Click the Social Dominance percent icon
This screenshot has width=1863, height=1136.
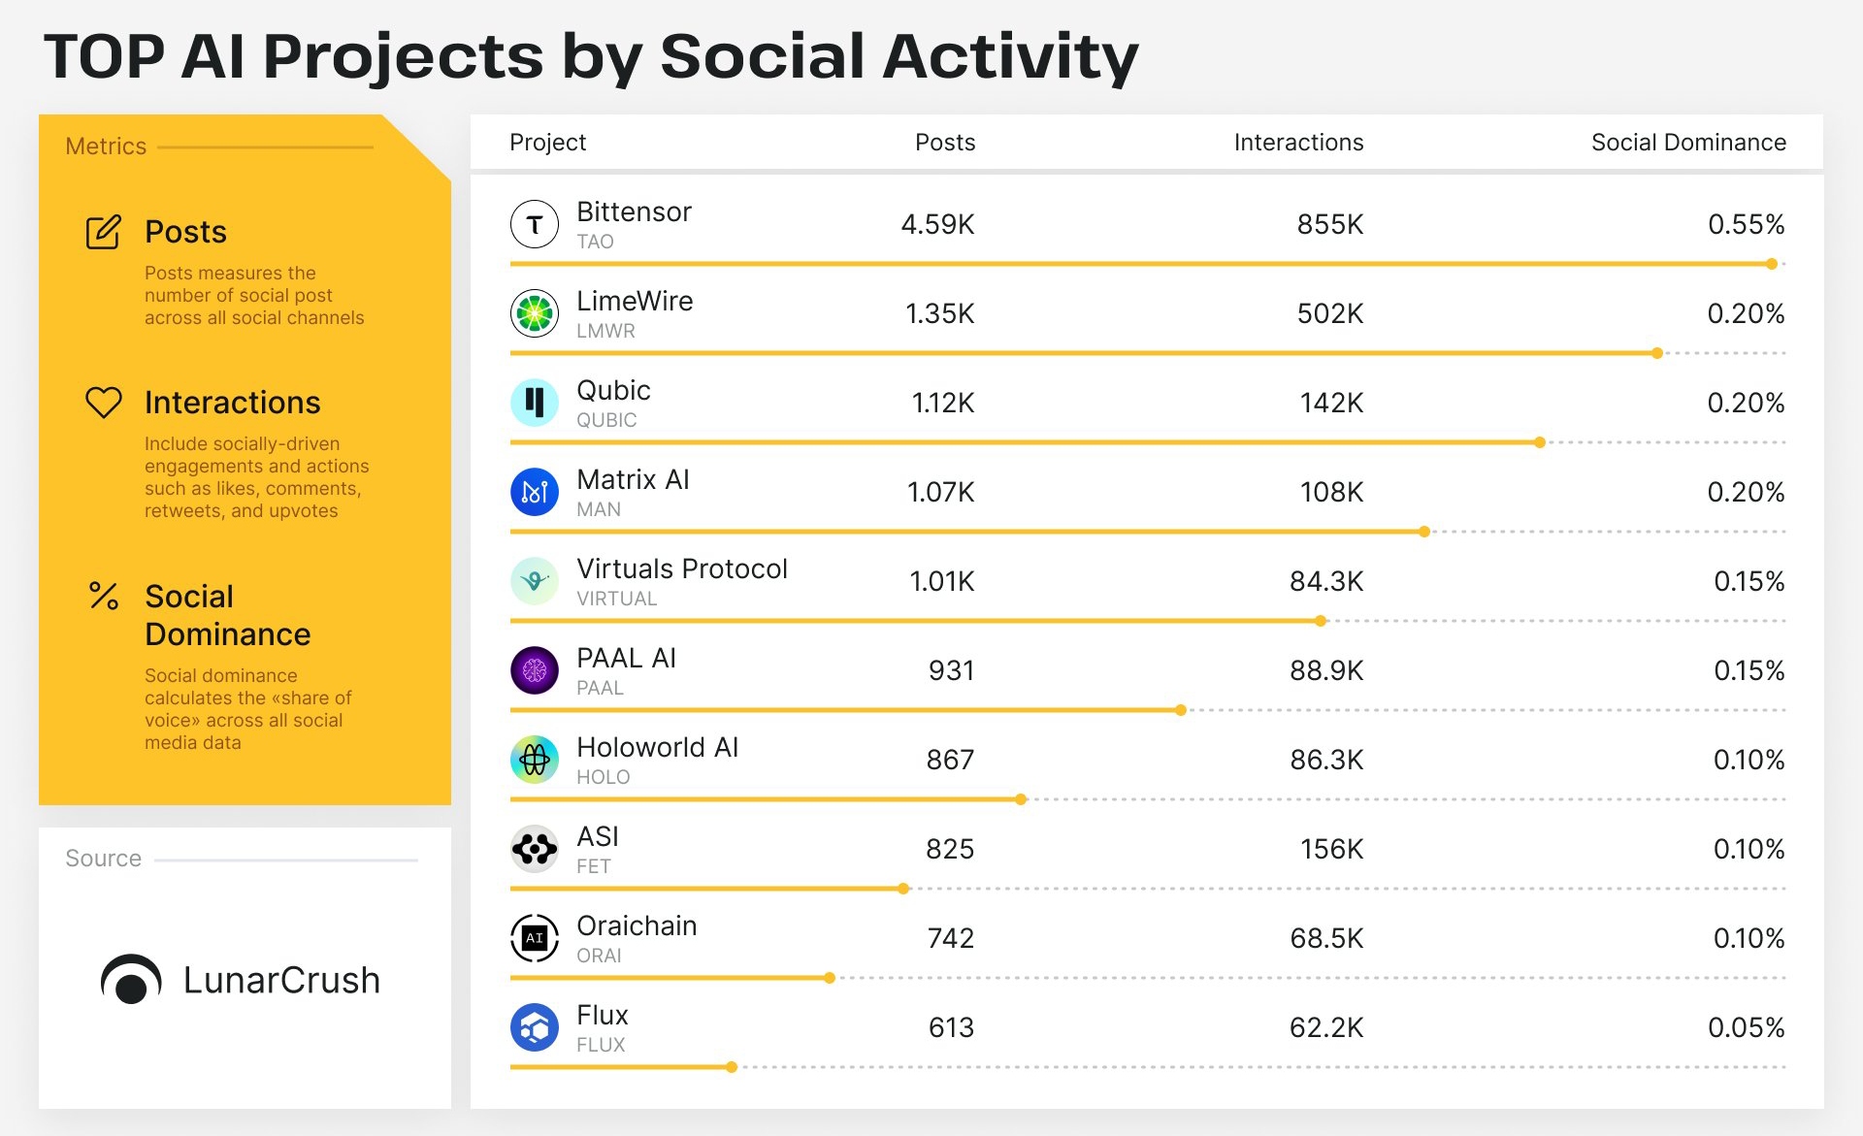104,596
